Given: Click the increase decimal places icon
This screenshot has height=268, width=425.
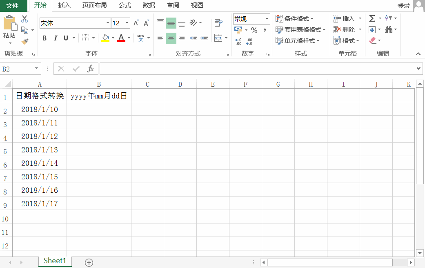Looking at the screenshot, I should pos(238,42).
